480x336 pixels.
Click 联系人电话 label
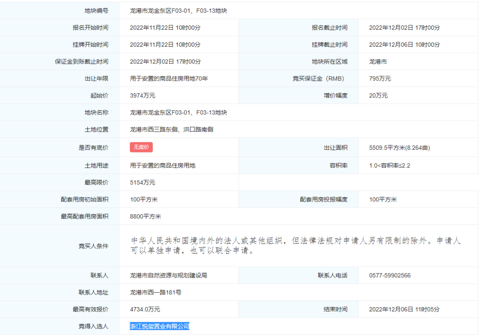pos(333,276)
